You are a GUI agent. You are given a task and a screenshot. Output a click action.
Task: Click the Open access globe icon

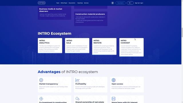point(114,80)
